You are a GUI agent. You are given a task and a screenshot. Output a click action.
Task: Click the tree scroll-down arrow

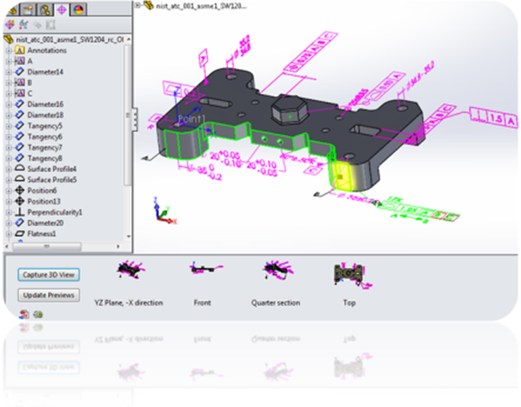tap(129, 236)
